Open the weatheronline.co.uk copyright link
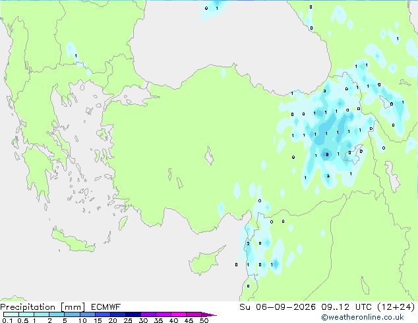The height and width of the screenshot is (323, 418). coord(363,317)
